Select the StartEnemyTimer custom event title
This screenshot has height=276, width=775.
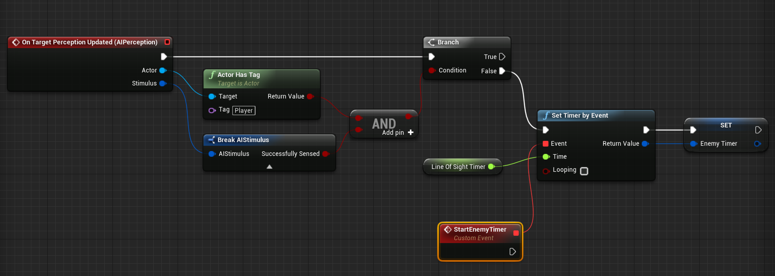(x=480, y=230)
